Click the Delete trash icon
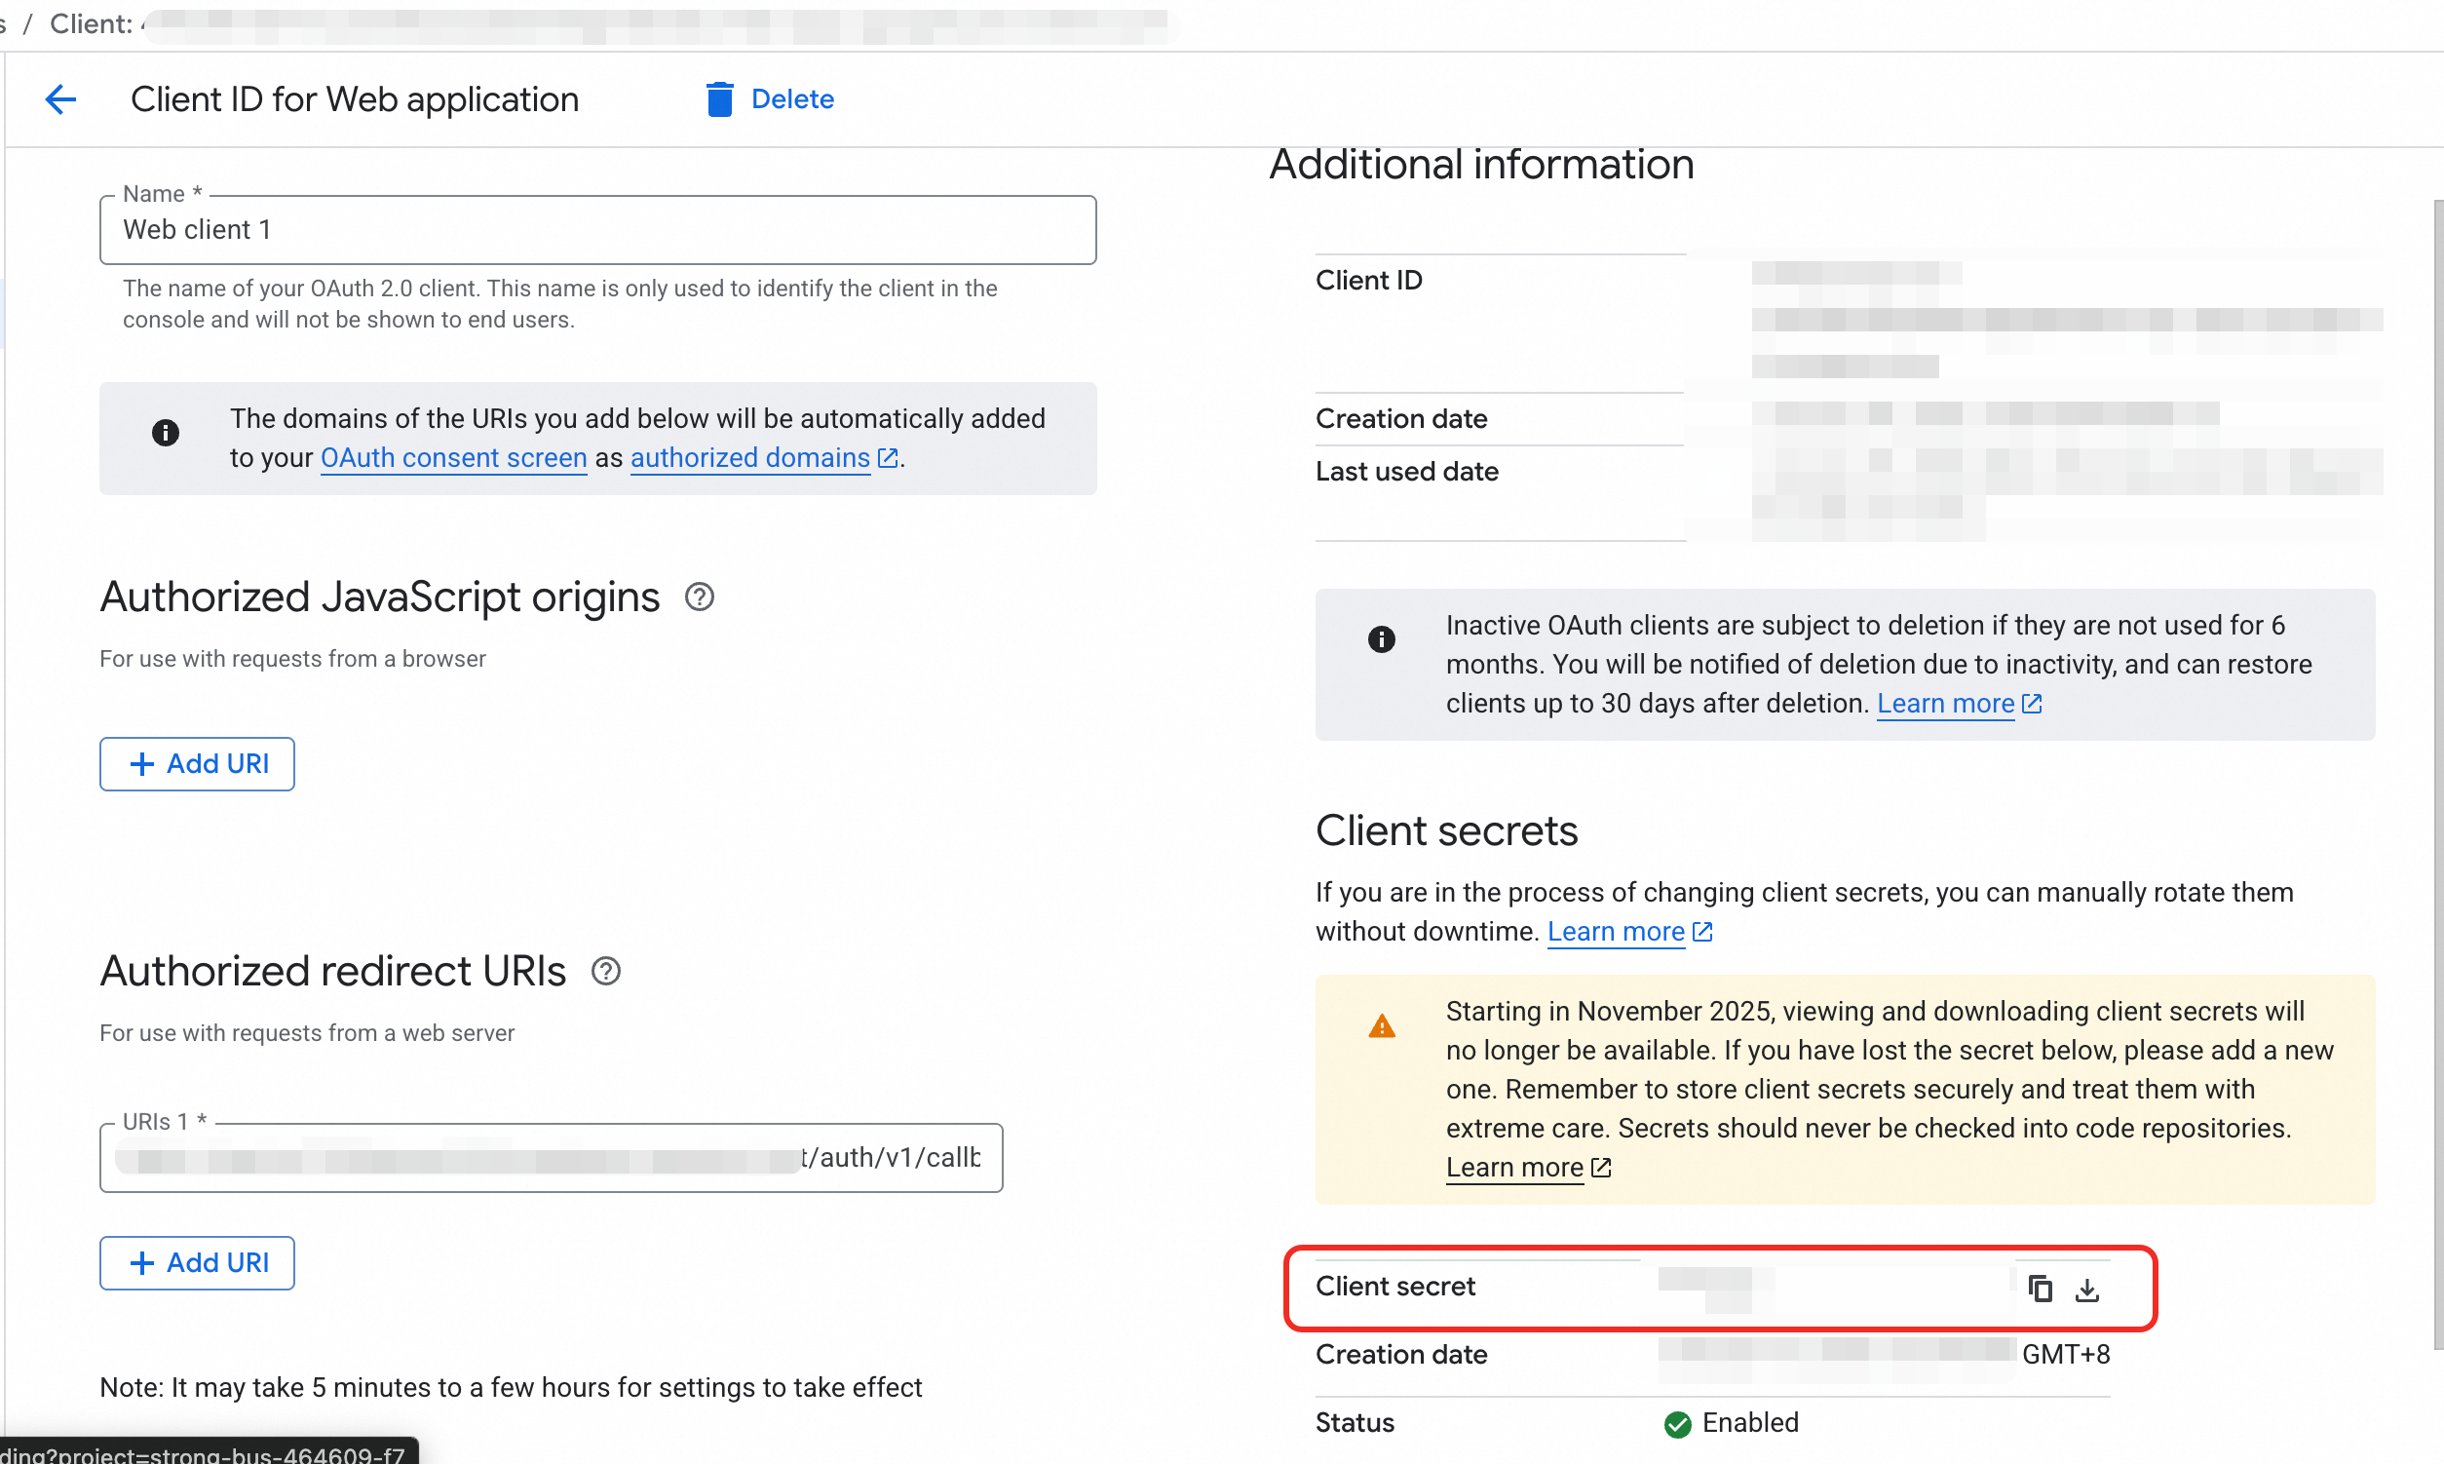2444x1464 pixels. [719, 98]
